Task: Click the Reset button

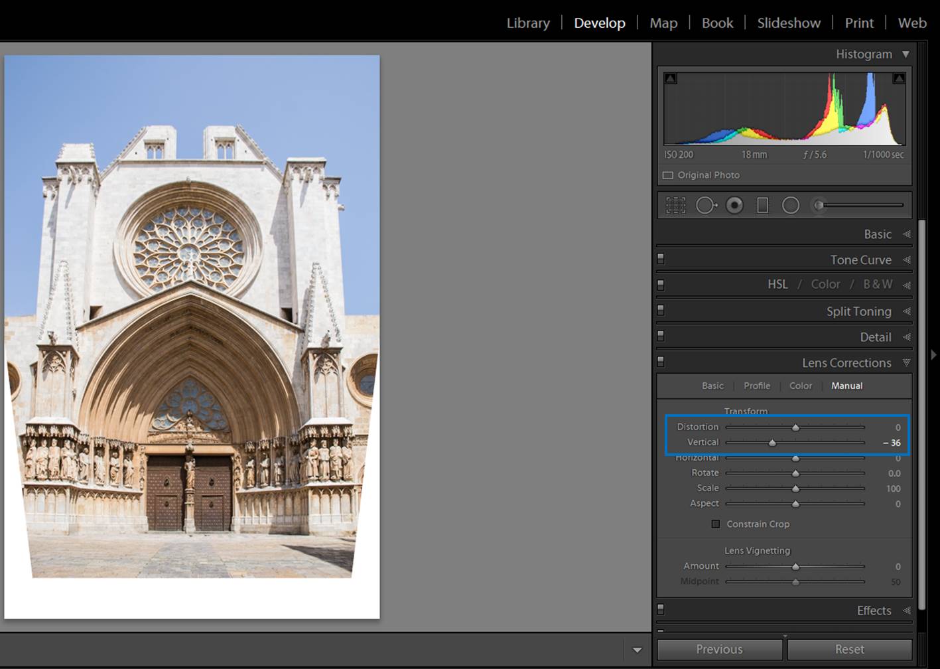Action: [850, 649]
